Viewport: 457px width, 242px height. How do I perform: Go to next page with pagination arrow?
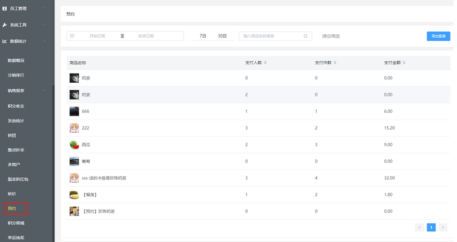pos(443,227)
